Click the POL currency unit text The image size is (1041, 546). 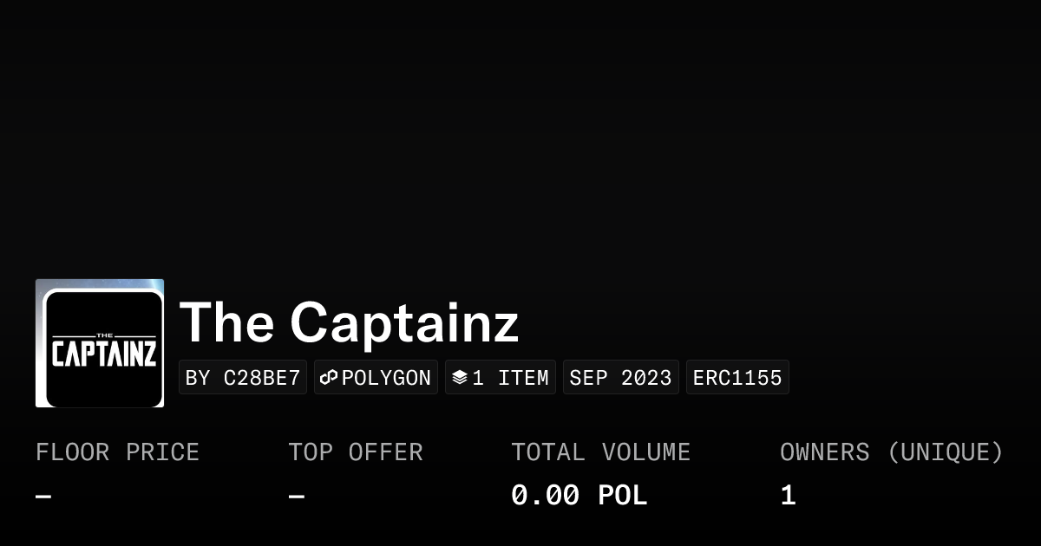(622, 496)
